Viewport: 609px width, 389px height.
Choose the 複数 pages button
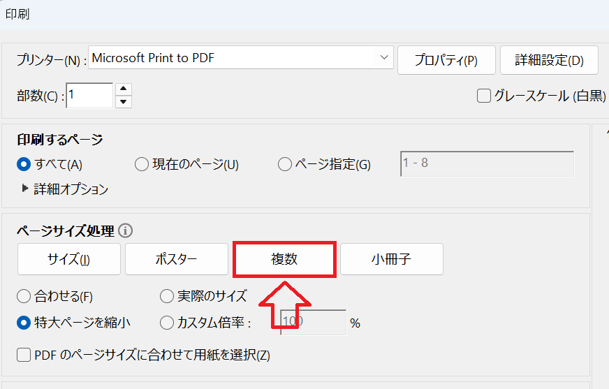pyautogui.click(x=284, y=259)
